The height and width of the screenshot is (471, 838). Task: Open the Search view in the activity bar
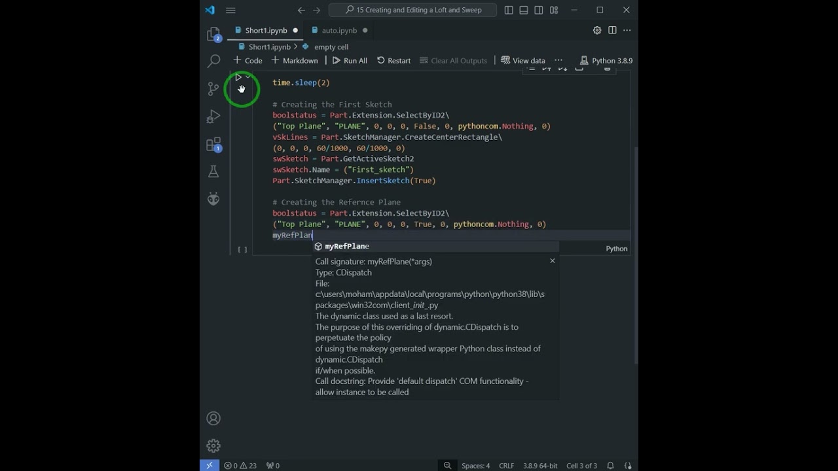pyautogui.click(x=213, y=61)
